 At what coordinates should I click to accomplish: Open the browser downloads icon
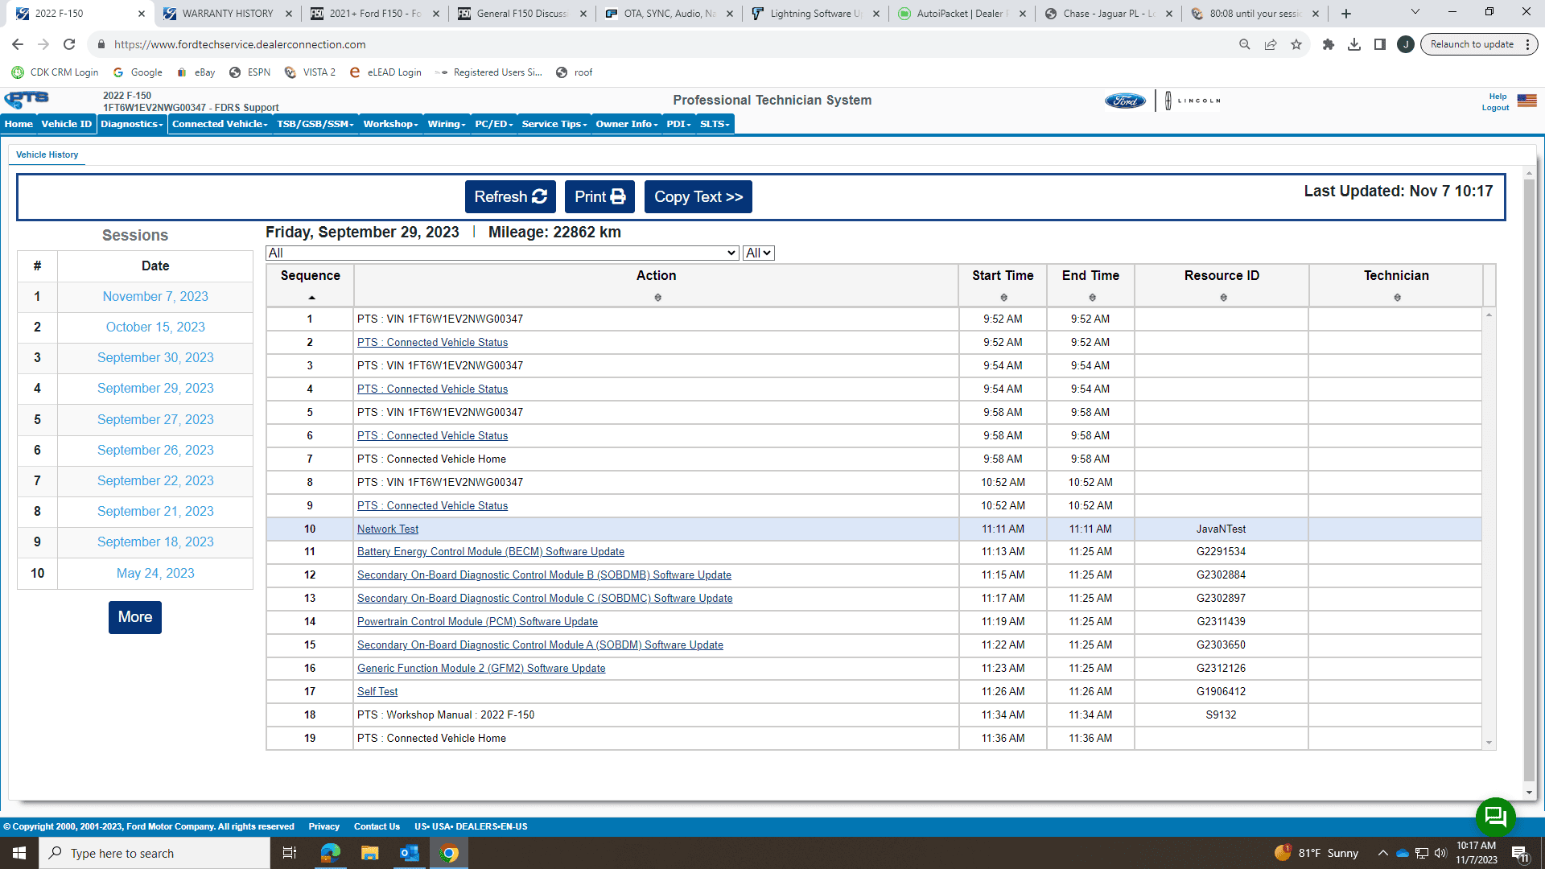pos(1354,44)
